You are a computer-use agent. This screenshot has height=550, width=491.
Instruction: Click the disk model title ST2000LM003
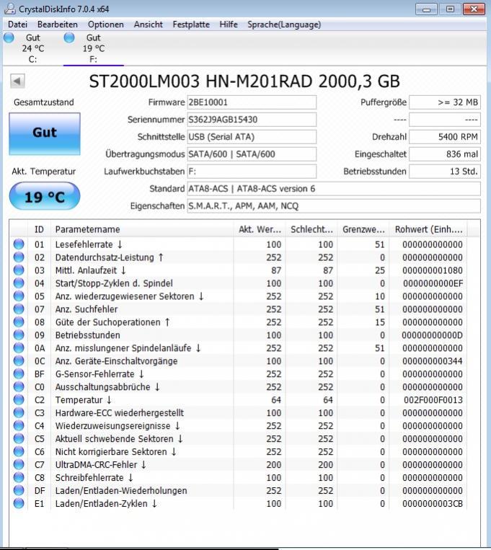244,81
